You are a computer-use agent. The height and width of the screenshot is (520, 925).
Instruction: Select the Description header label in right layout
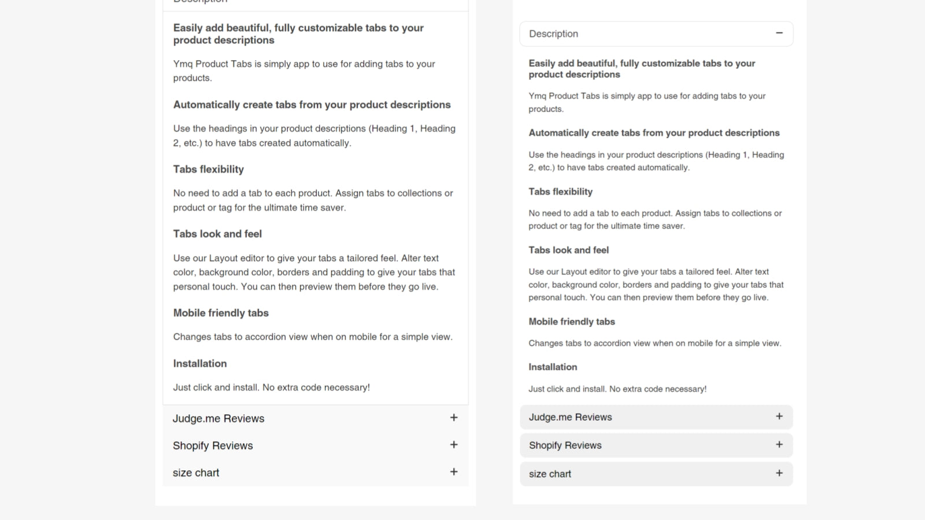(553, 34)
